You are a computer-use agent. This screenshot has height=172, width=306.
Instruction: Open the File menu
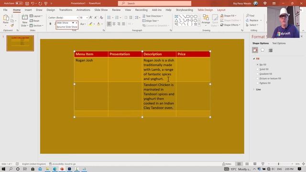5,10
